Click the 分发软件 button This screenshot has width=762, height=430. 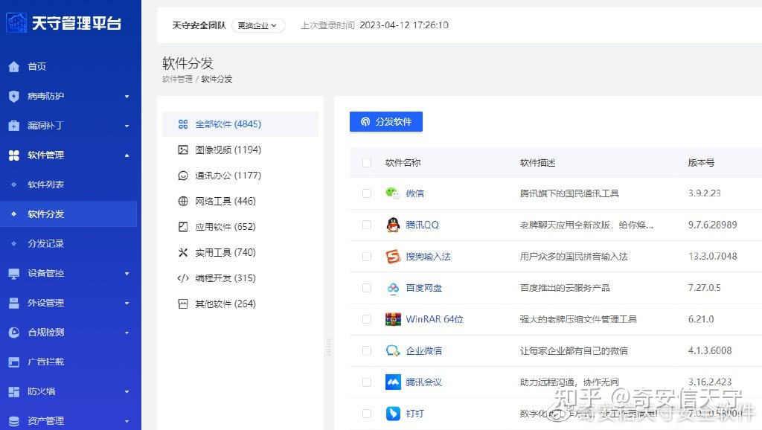click(385, 121)
